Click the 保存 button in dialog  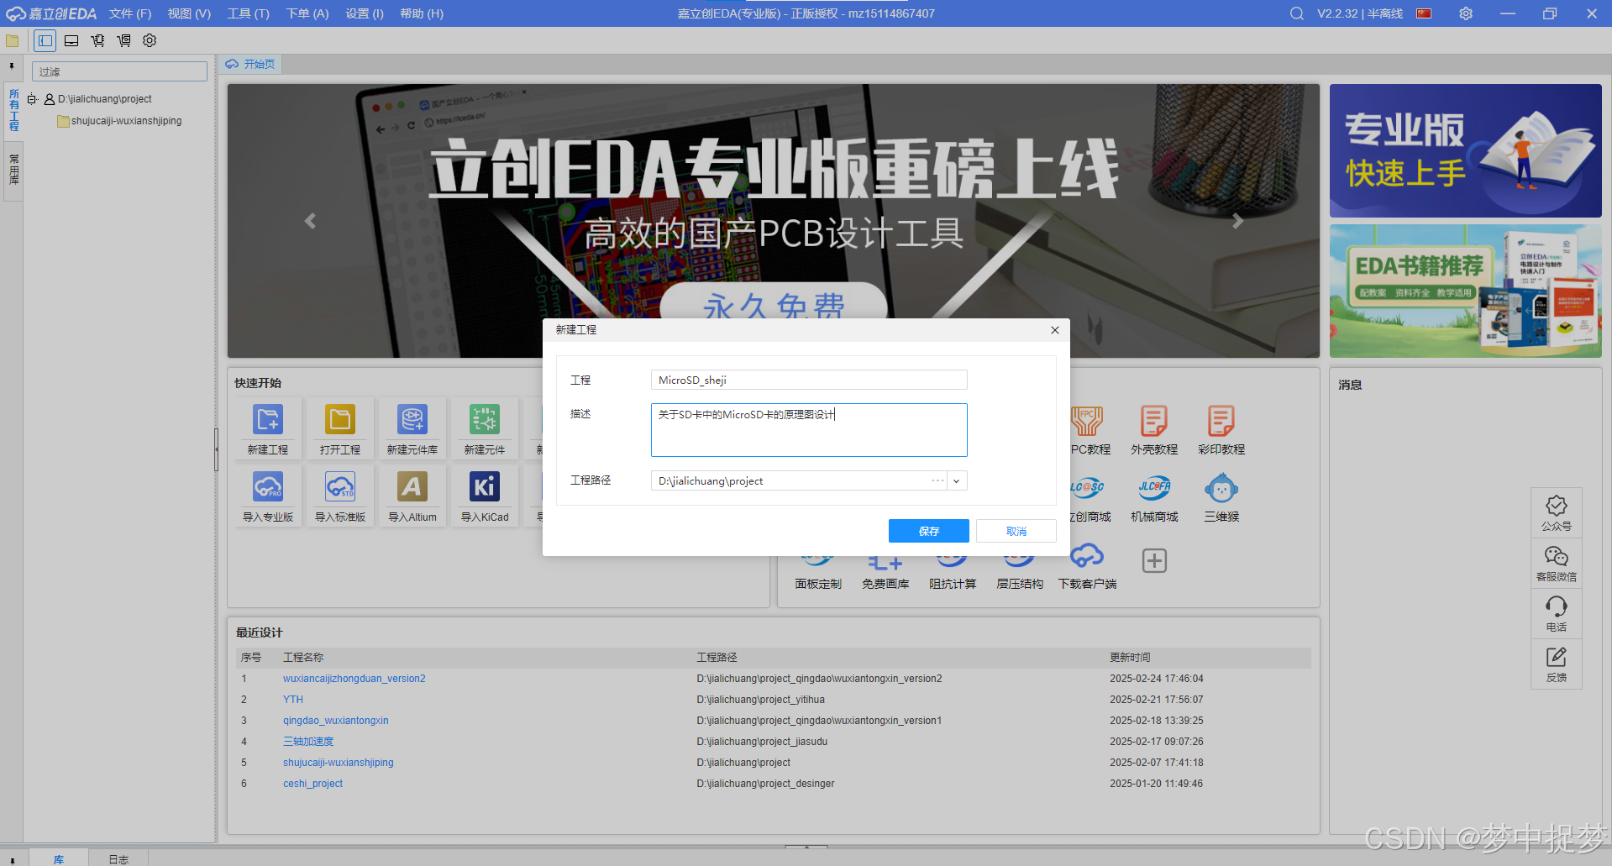tap(929, 531)
